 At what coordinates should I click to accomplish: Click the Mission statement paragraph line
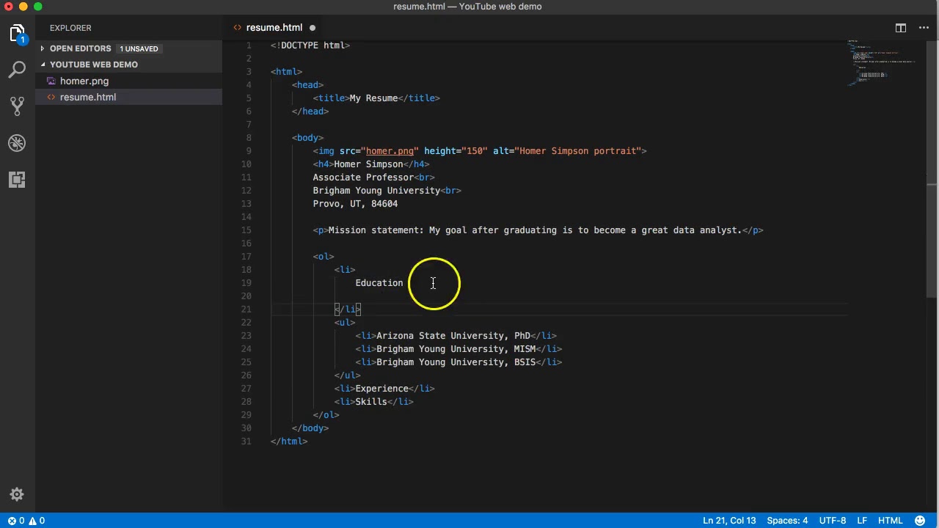(x=538, y=230)
